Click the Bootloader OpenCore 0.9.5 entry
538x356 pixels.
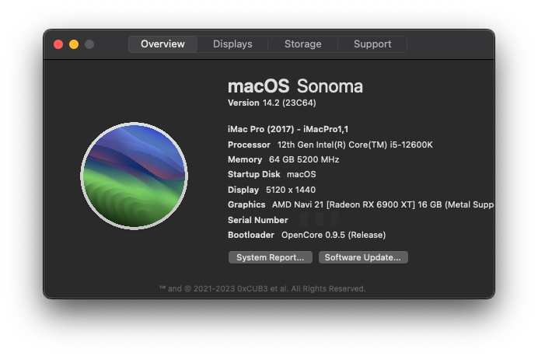[x=306, y=235]
